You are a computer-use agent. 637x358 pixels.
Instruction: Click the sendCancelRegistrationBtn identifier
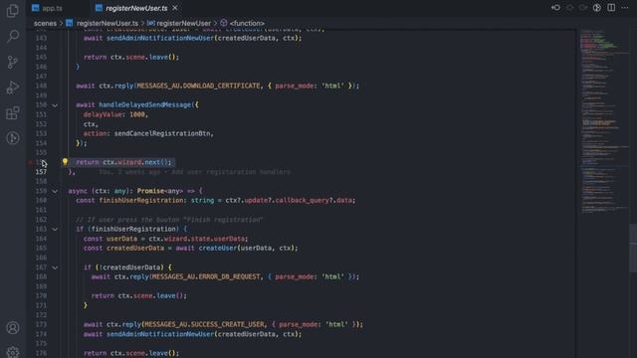point(162,133)
